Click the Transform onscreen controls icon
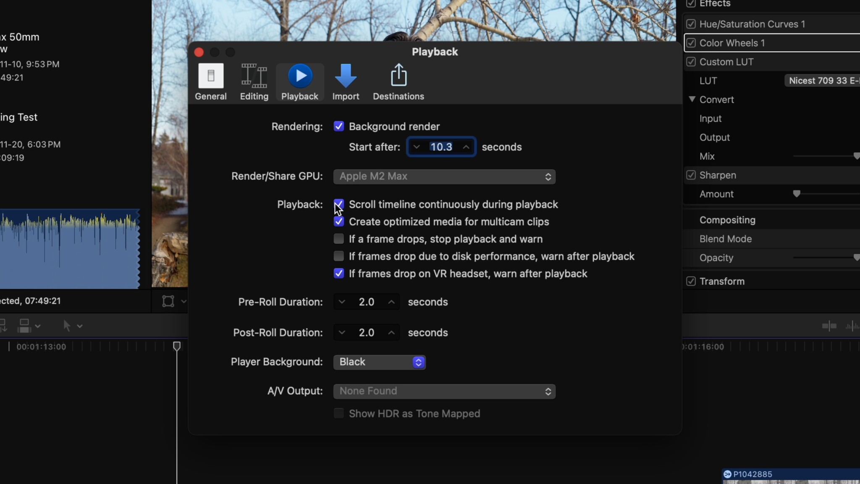The image size is (860, 484). [x=168, y=301]
